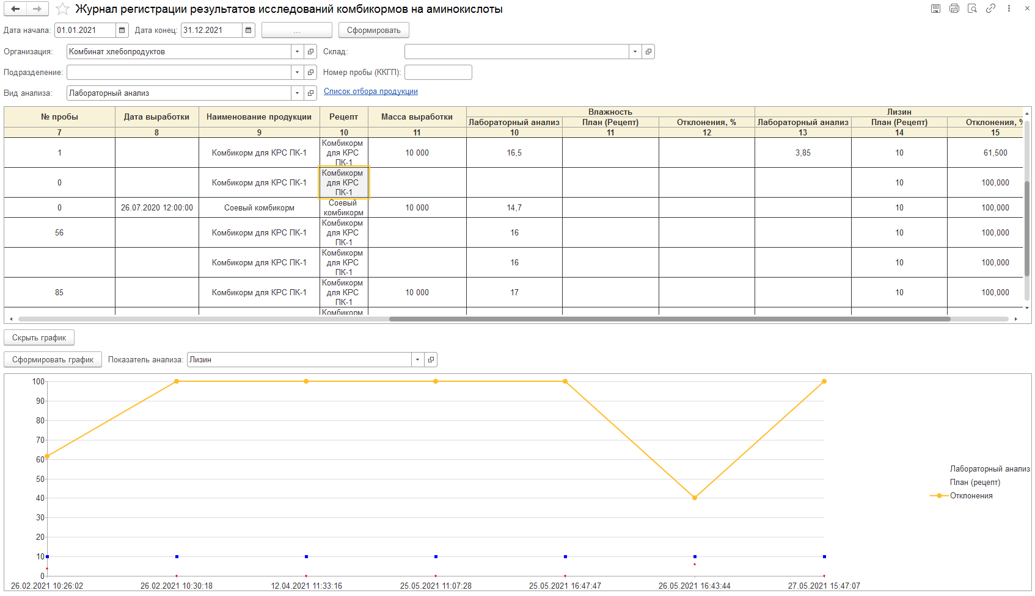Expand the Подразделение dropdown
Image resolution: width=1035 pixels, height=596 pixels.
coord(298,73)
